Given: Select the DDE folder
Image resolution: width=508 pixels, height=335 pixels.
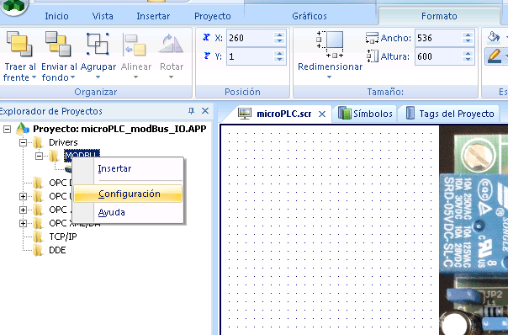Looking at the screenshot, I should point(57,250).
